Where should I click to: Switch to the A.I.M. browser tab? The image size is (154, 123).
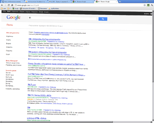click(x=60, y=2)
